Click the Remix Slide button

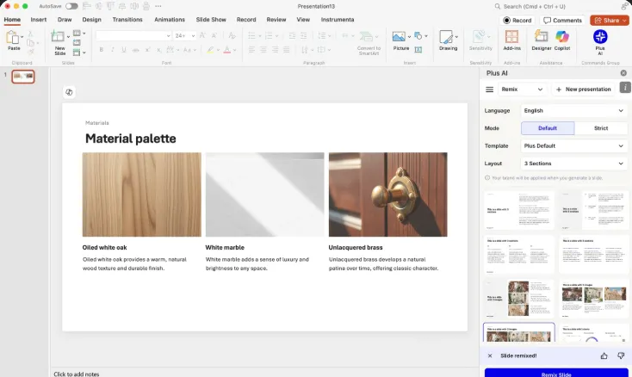tap(556, 373)
